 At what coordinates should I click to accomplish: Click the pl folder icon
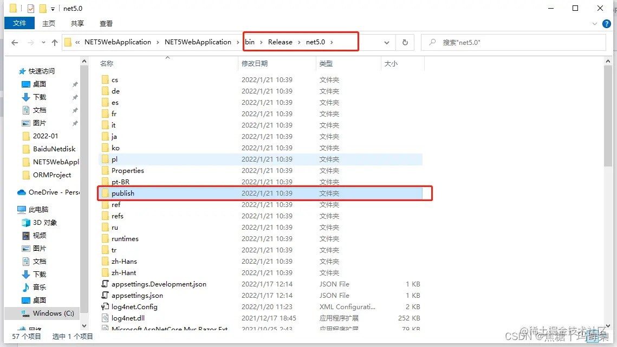click(105, 159)
